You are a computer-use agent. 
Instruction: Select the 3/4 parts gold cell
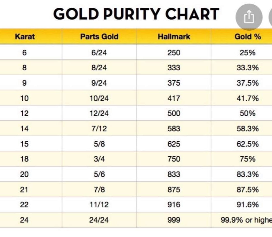click(99, 159)
